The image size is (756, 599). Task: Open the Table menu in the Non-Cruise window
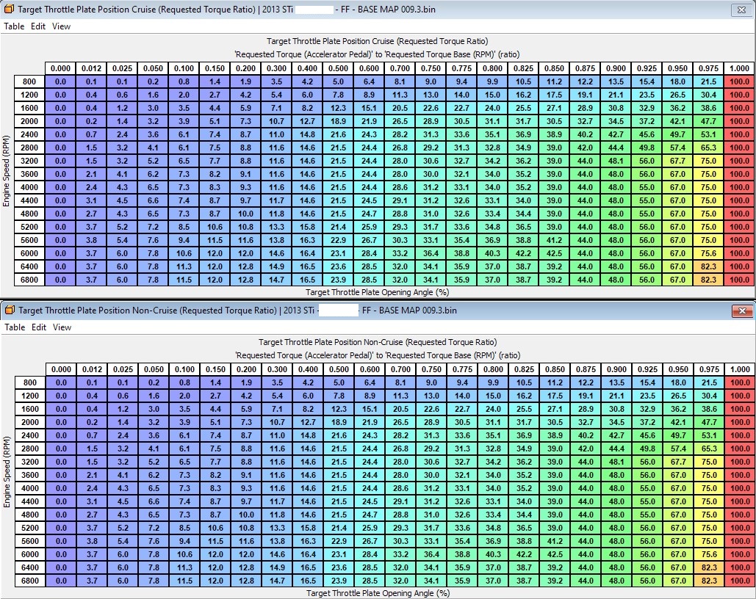15,327
